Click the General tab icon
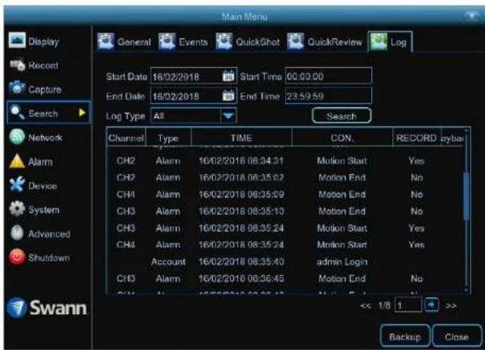Screen dimensions: 485x350 [x=106, y=41]
